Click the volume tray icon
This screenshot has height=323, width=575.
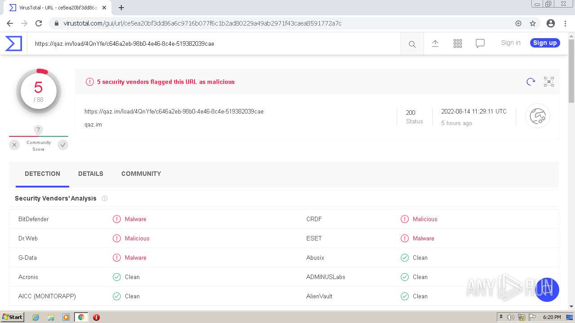pyautogui.click(x=511, y=317)
